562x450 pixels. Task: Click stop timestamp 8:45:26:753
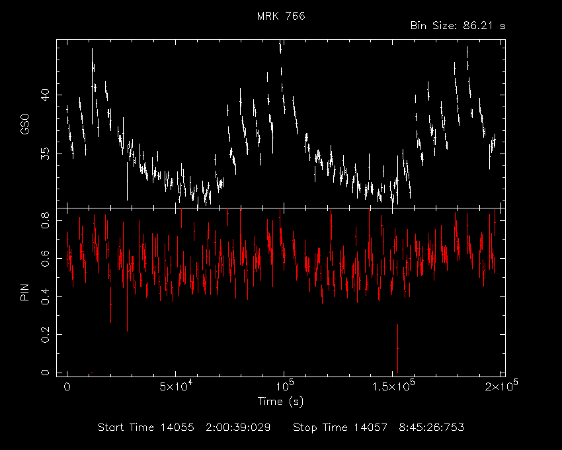click(x=432, y=427)
